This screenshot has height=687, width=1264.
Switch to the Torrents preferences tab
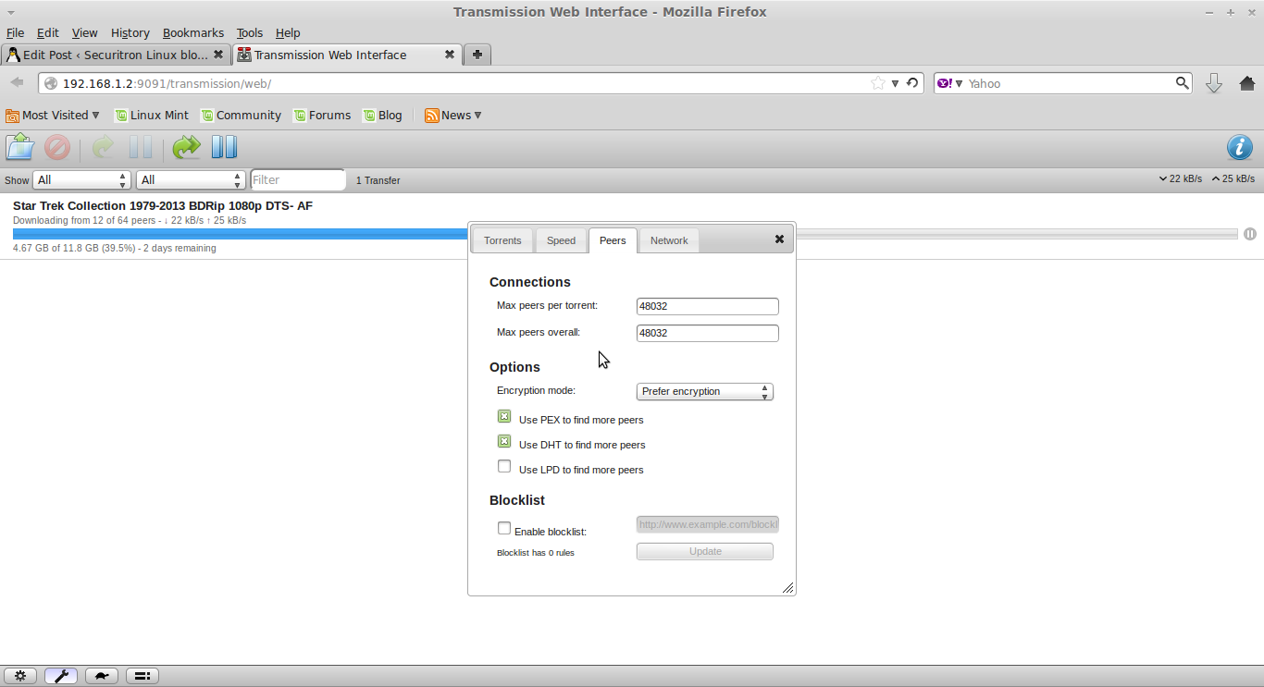point(502,240)
